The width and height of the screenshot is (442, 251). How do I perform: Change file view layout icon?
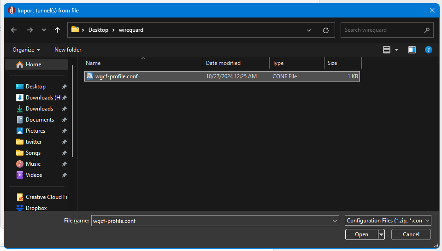[387, 50]
